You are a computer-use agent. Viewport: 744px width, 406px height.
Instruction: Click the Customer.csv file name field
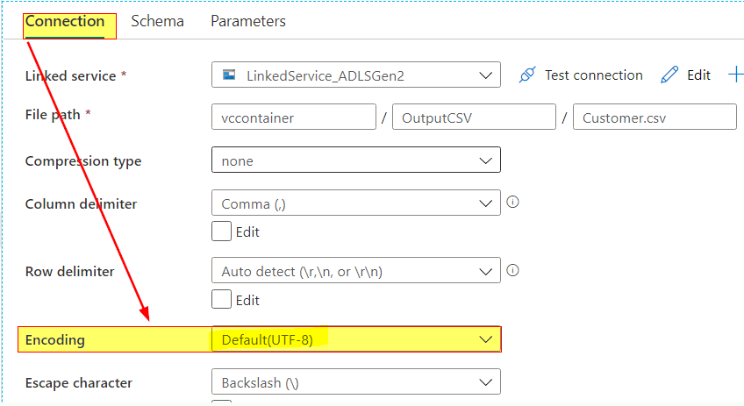655,118
